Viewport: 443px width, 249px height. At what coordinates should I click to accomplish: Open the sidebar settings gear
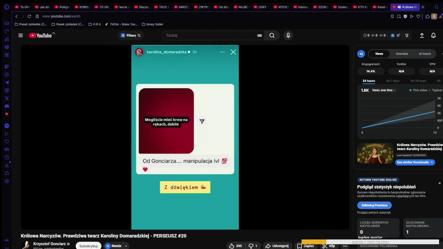(7, 181)
